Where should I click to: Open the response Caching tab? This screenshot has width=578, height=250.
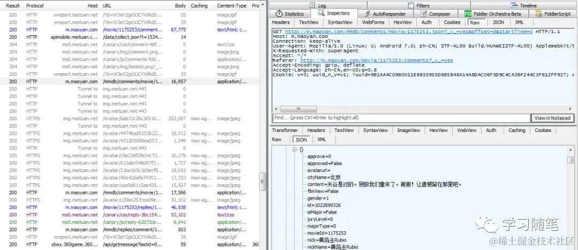pos(517,130)
